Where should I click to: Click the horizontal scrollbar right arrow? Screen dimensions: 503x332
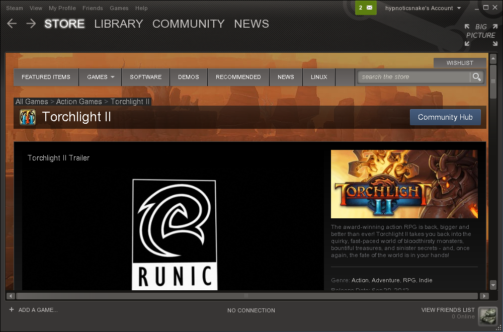point(484,296)
